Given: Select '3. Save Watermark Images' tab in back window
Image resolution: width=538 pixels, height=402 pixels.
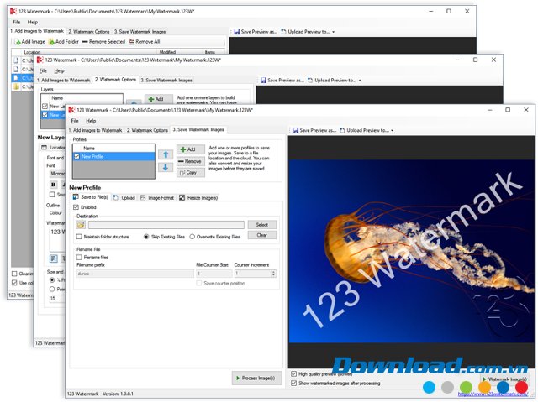Looking at the screenshot, I should point(140,32).
